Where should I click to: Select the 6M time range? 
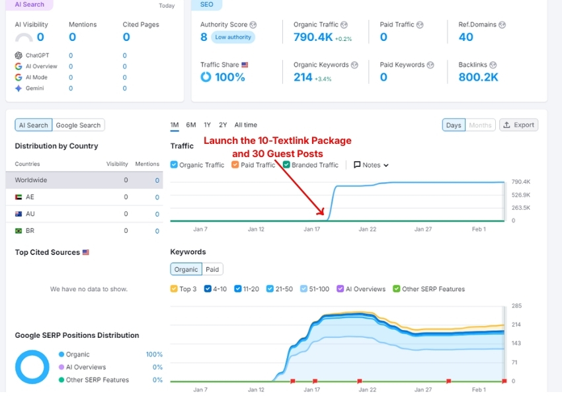191,125
